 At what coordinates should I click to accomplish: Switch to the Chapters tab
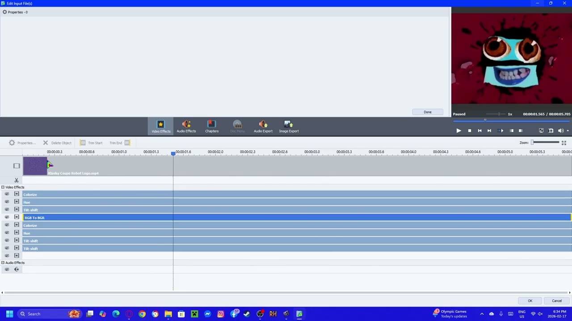(212, 126)
